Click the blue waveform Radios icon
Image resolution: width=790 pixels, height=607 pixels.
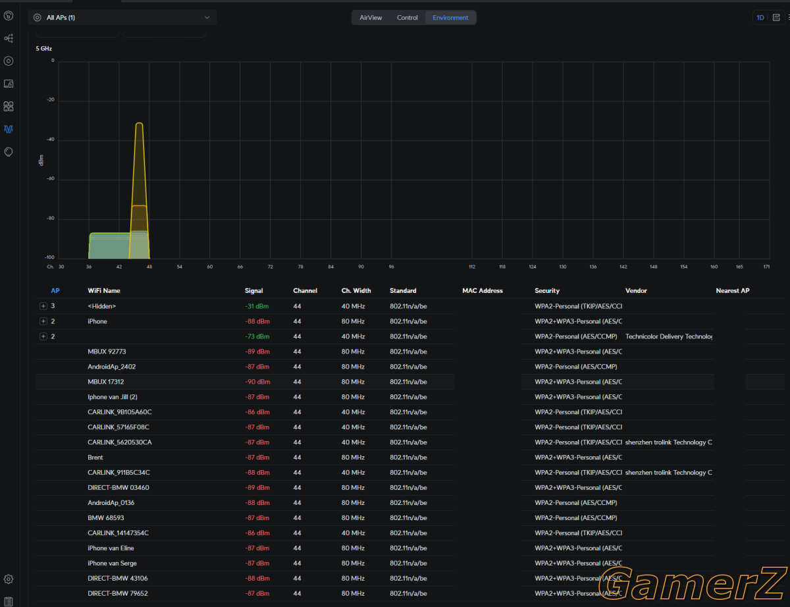[x=9, y=129]
